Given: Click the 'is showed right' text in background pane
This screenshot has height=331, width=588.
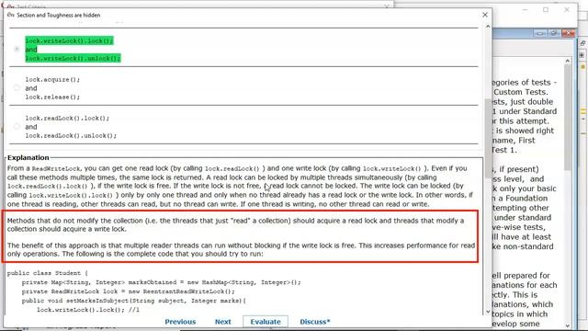Looking at the screenshot, I should pyautogui.click(x=525, y=131).
